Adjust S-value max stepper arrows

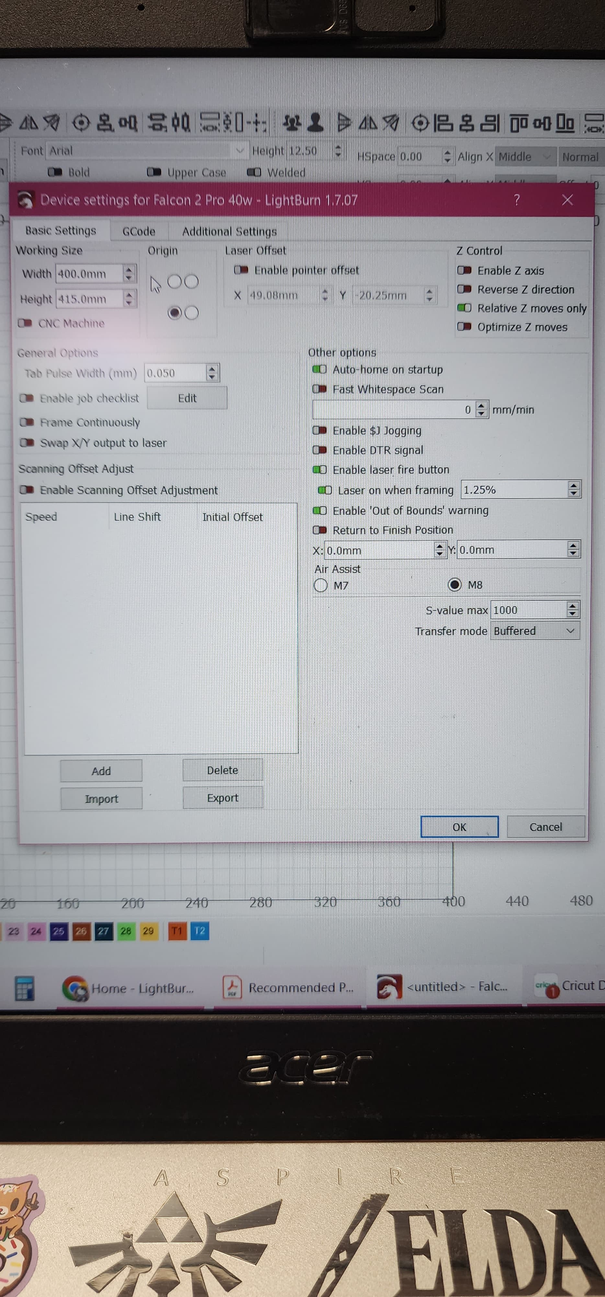click(x=572, y=610)
